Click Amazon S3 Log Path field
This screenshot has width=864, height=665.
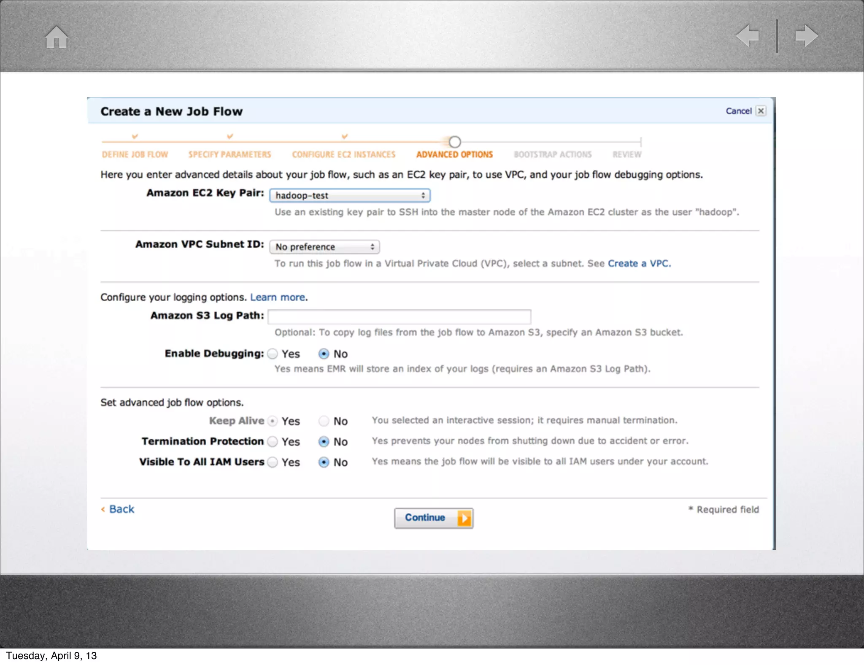pyautogui.click(x=399, y=316)
